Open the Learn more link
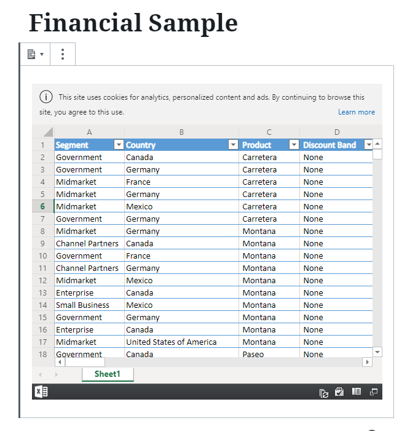The width and height of the screenshot is (418, 431). 357,112
